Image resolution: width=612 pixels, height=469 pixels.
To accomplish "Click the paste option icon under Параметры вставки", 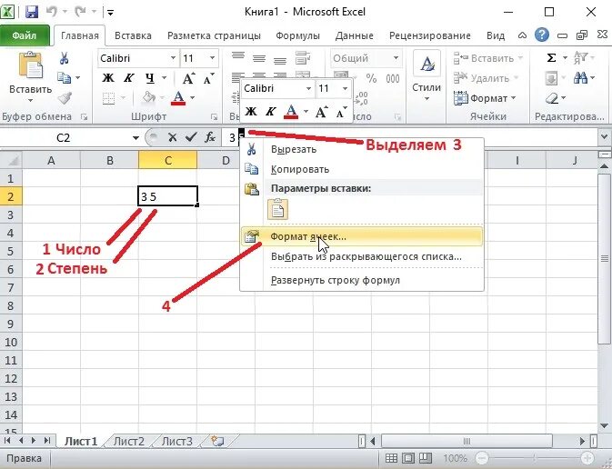I will tap(277, 209).
